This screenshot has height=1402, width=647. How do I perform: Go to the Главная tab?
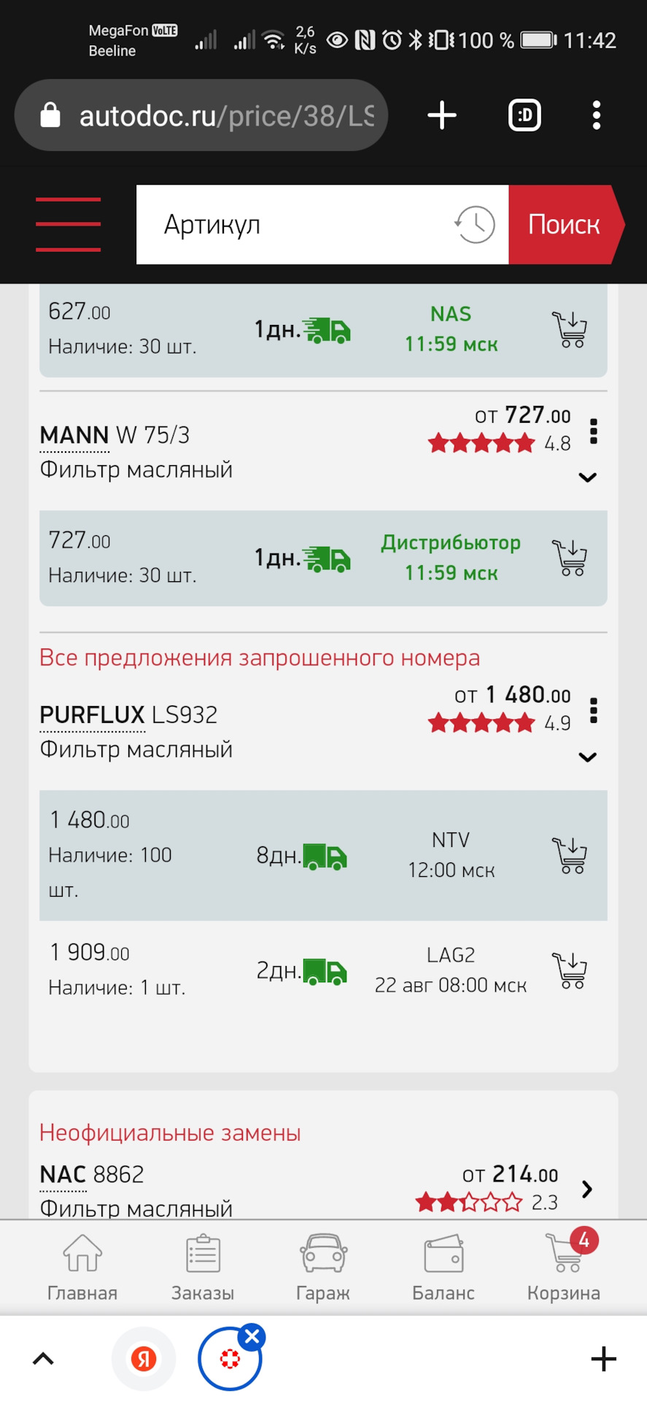click(x=82, y=1268)
